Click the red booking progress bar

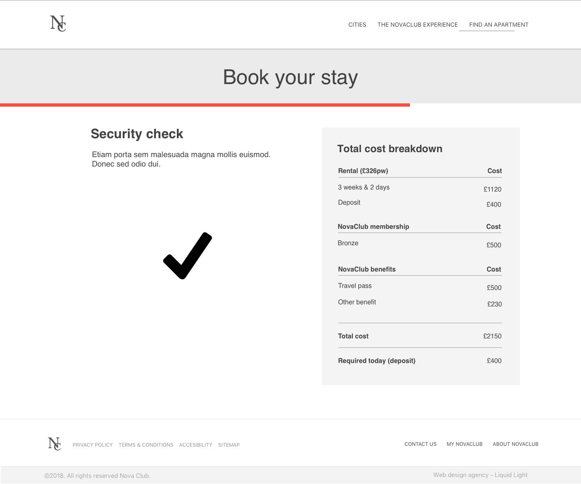(x=205, y=105)
